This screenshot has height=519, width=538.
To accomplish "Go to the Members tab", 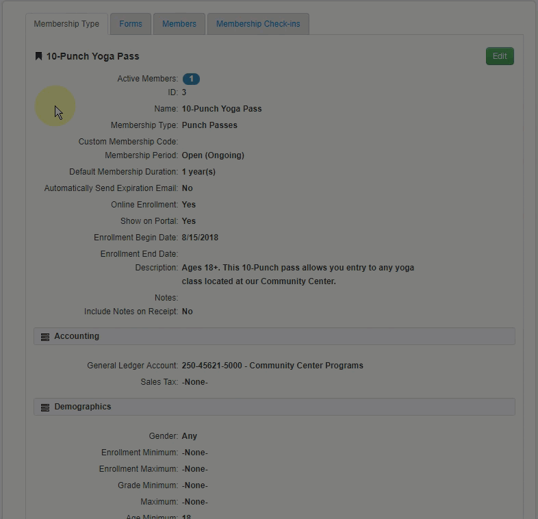I will [x=179, y=24].
